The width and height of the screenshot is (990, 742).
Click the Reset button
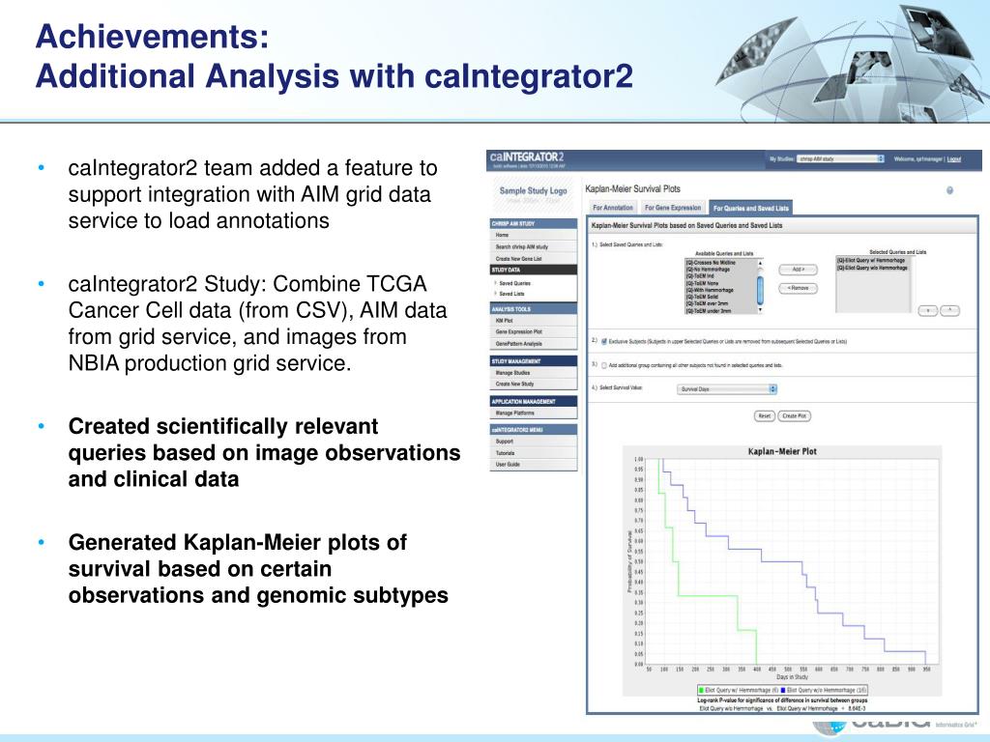(x=765, y=415)
